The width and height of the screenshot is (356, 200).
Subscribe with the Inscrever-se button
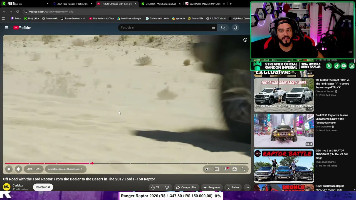(x=43, y=187)
